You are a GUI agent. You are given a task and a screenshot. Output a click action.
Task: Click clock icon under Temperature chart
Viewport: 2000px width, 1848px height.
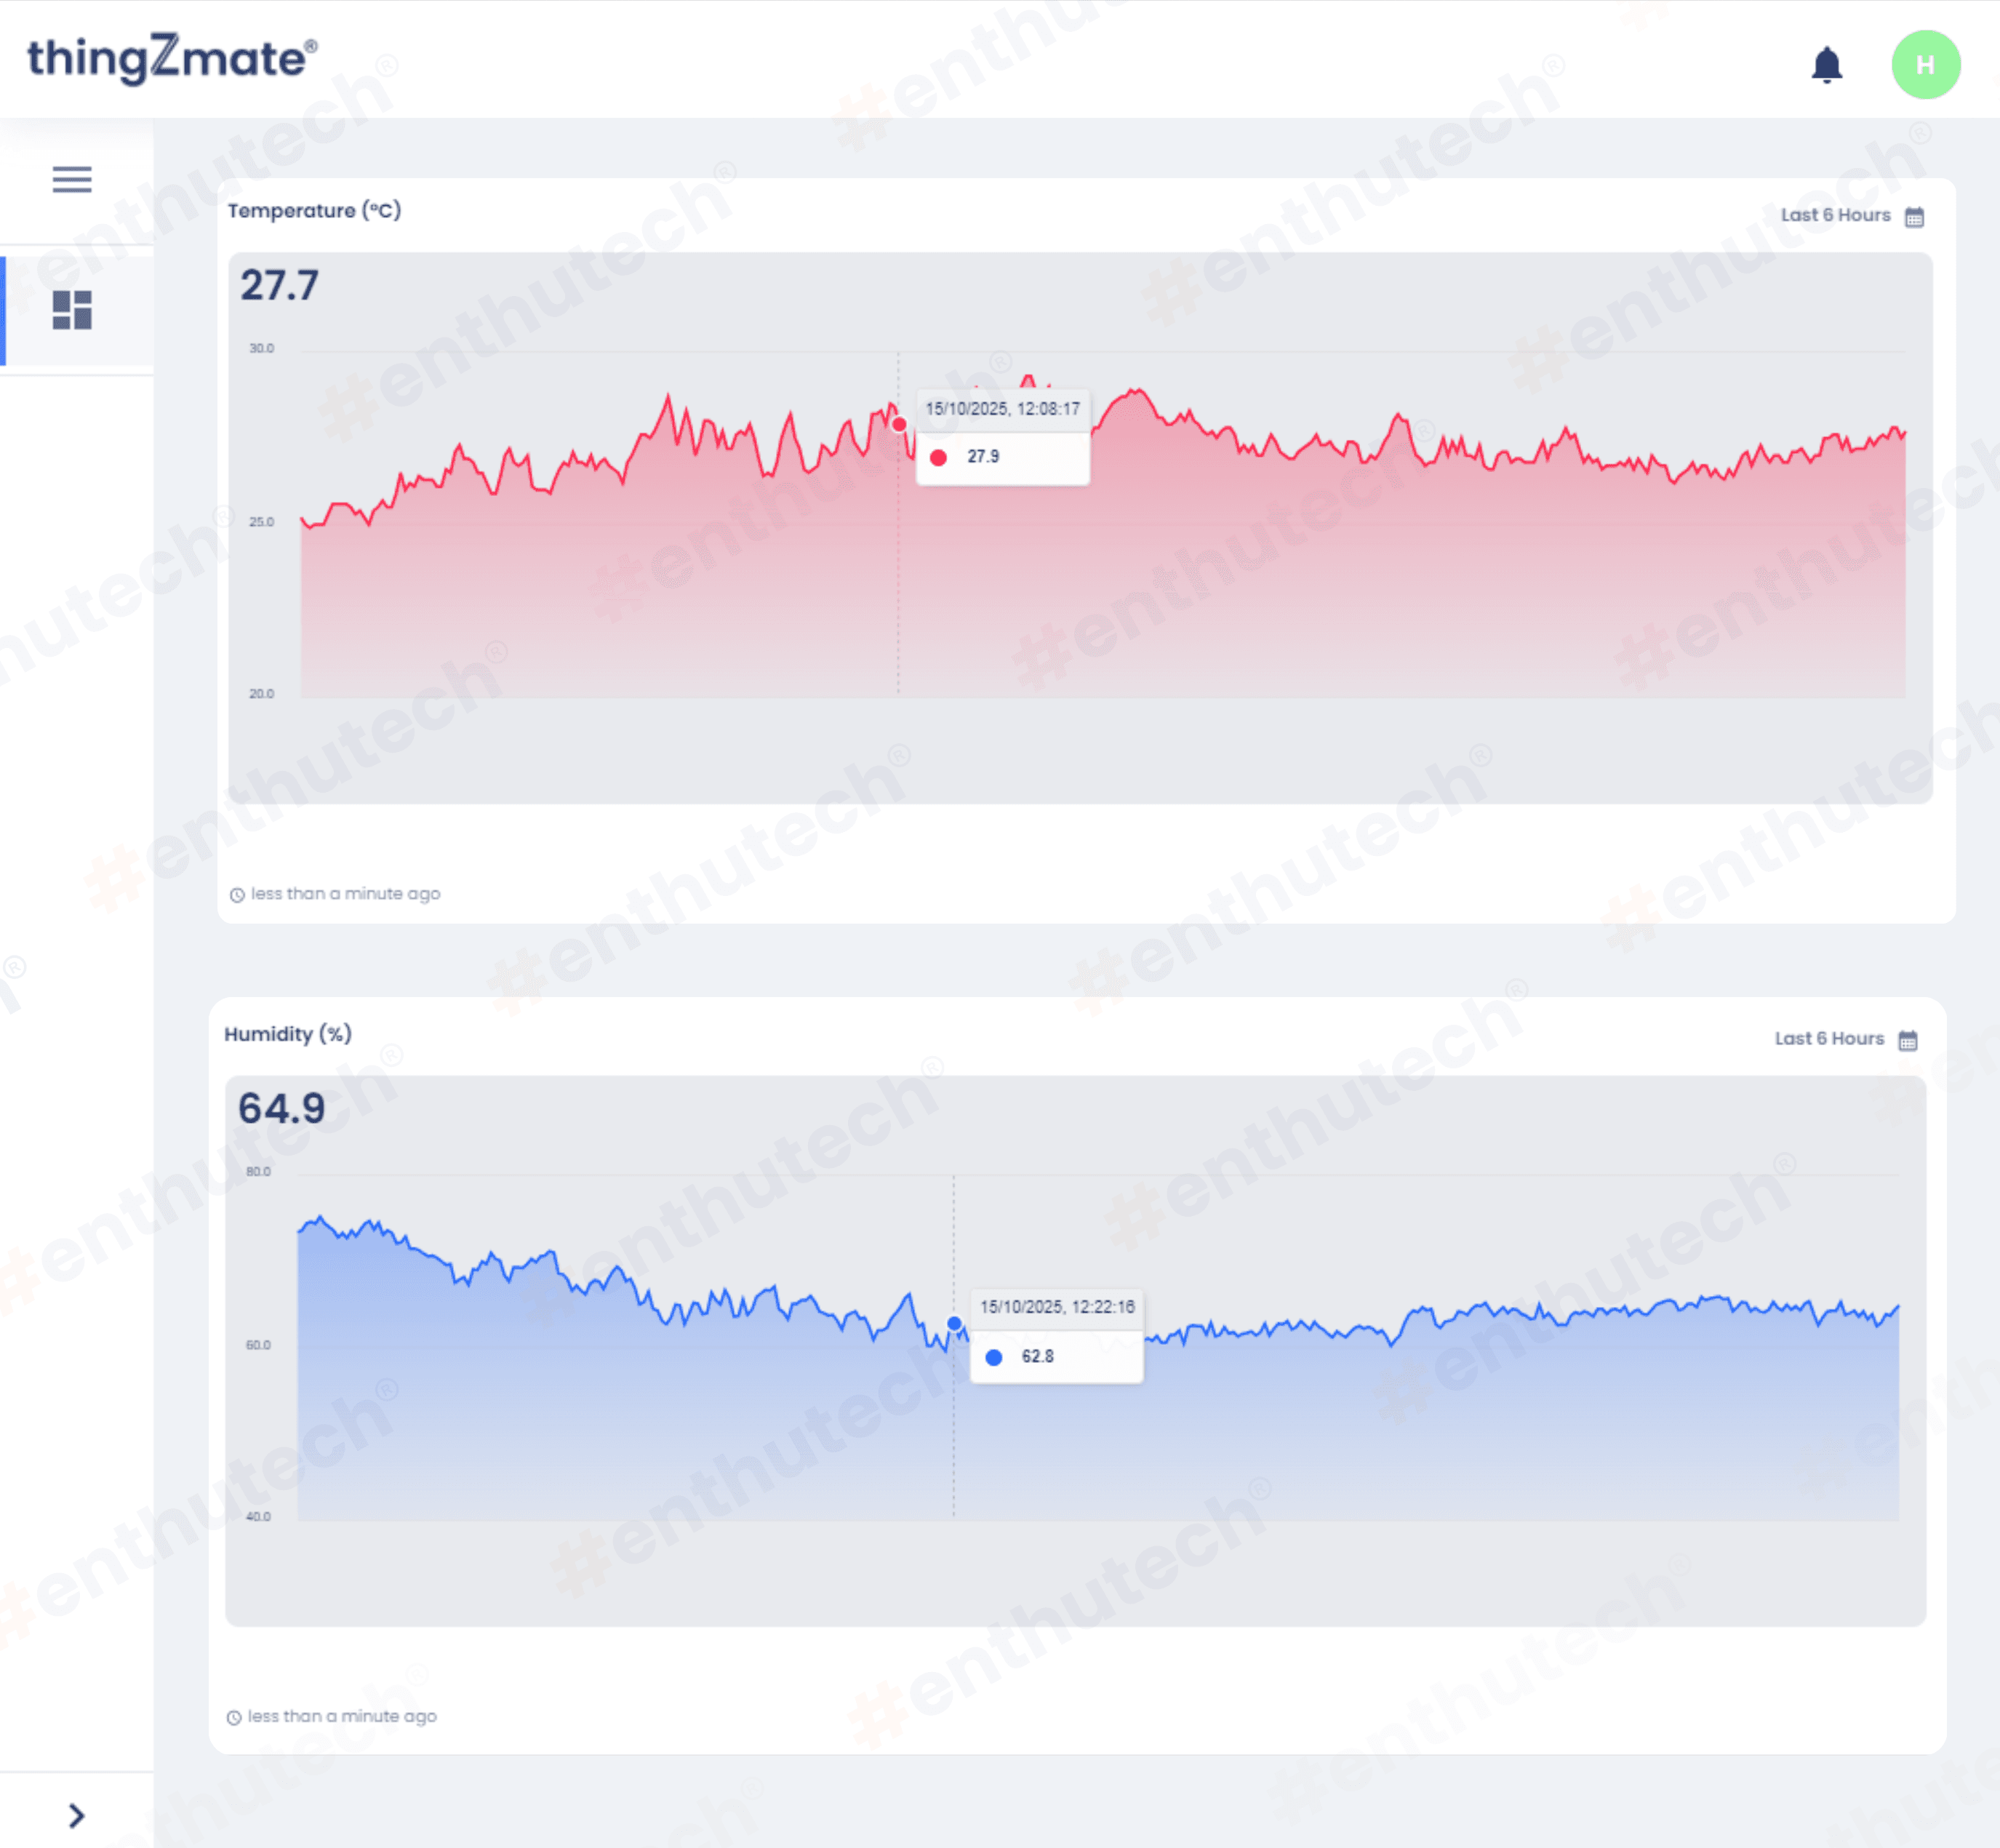coord(237,895)
